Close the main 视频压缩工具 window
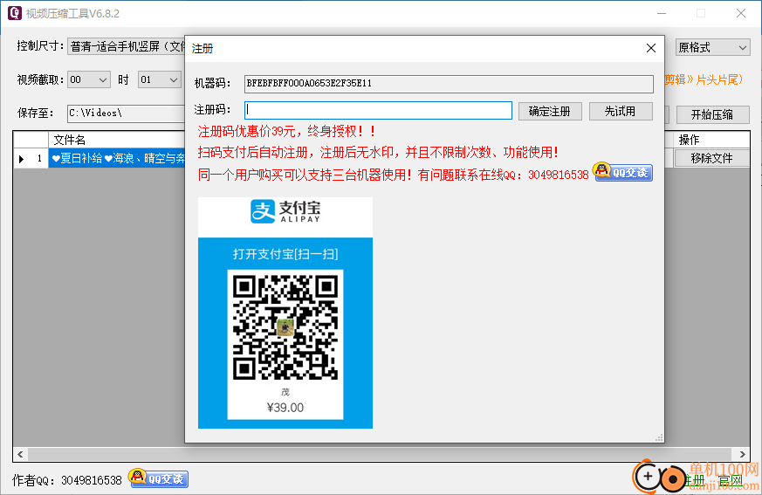Screen dimensions: 762x495 pyautogui.click(x=741, y=13)
